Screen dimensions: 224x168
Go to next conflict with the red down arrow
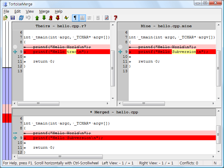[58, 18]
